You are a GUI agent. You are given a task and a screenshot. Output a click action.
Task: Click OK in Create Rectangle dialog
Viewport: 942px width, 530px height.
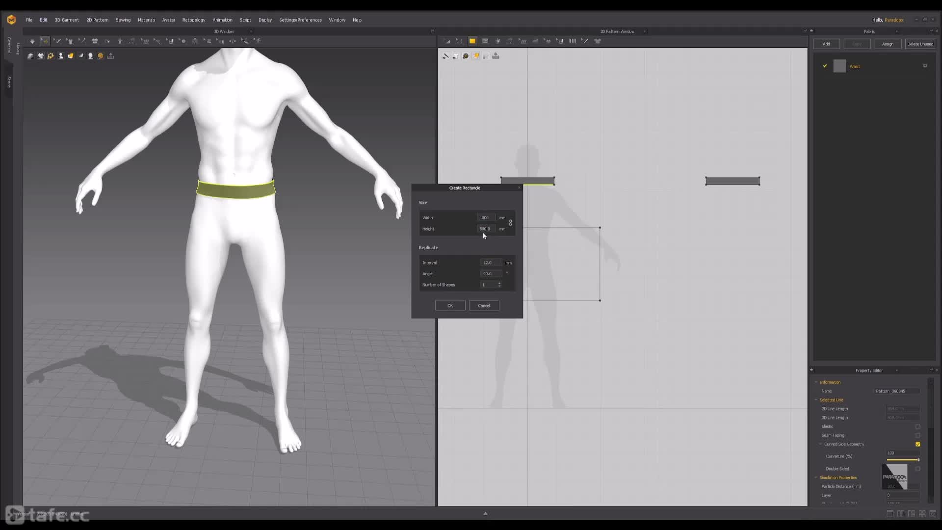(450, 306)
